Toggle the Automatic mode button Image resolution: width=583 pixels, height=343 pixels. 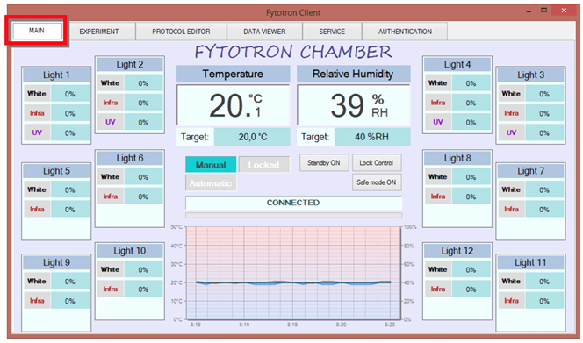(x=211, y=183)
